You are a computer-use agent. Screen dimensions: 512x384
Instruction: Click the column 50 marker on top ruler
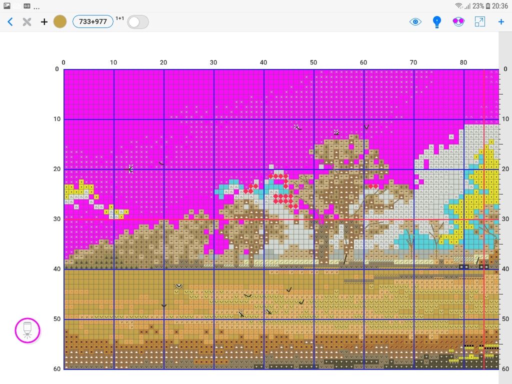tap(313, 62)
